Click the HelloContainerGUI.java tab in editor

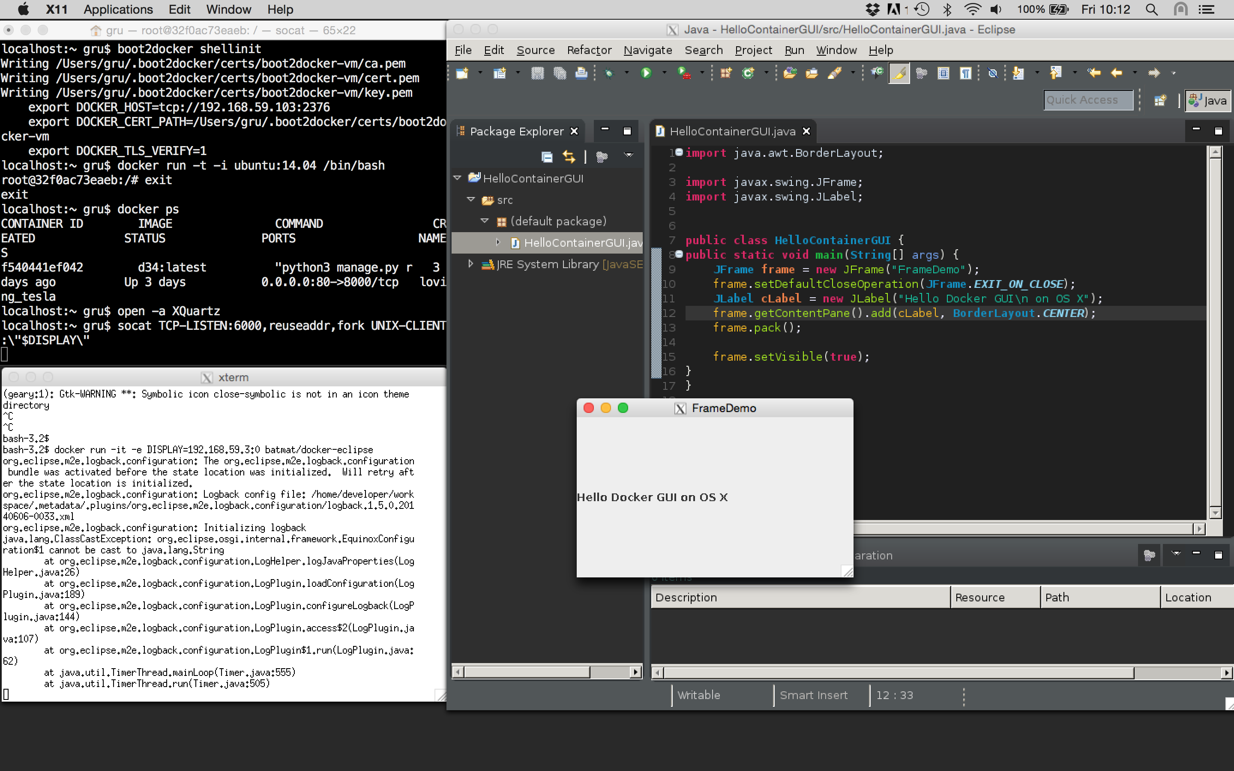pyautogui.click(x=728, y=131)
